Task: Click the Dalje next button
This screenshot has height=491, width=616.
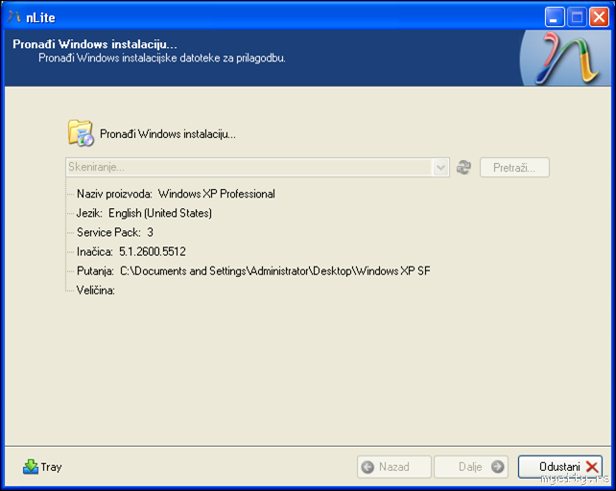Action: pos(471,467)
